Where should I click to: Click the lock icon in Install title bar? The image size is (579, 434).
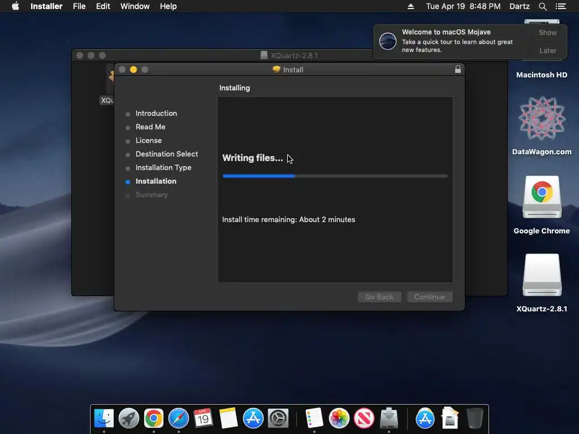pyautogui.click(x=458, y=70)
